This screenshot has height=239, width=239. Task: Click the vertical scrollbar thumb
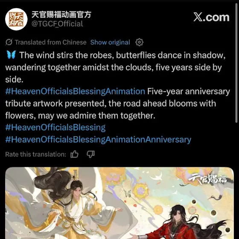[236, 62]
